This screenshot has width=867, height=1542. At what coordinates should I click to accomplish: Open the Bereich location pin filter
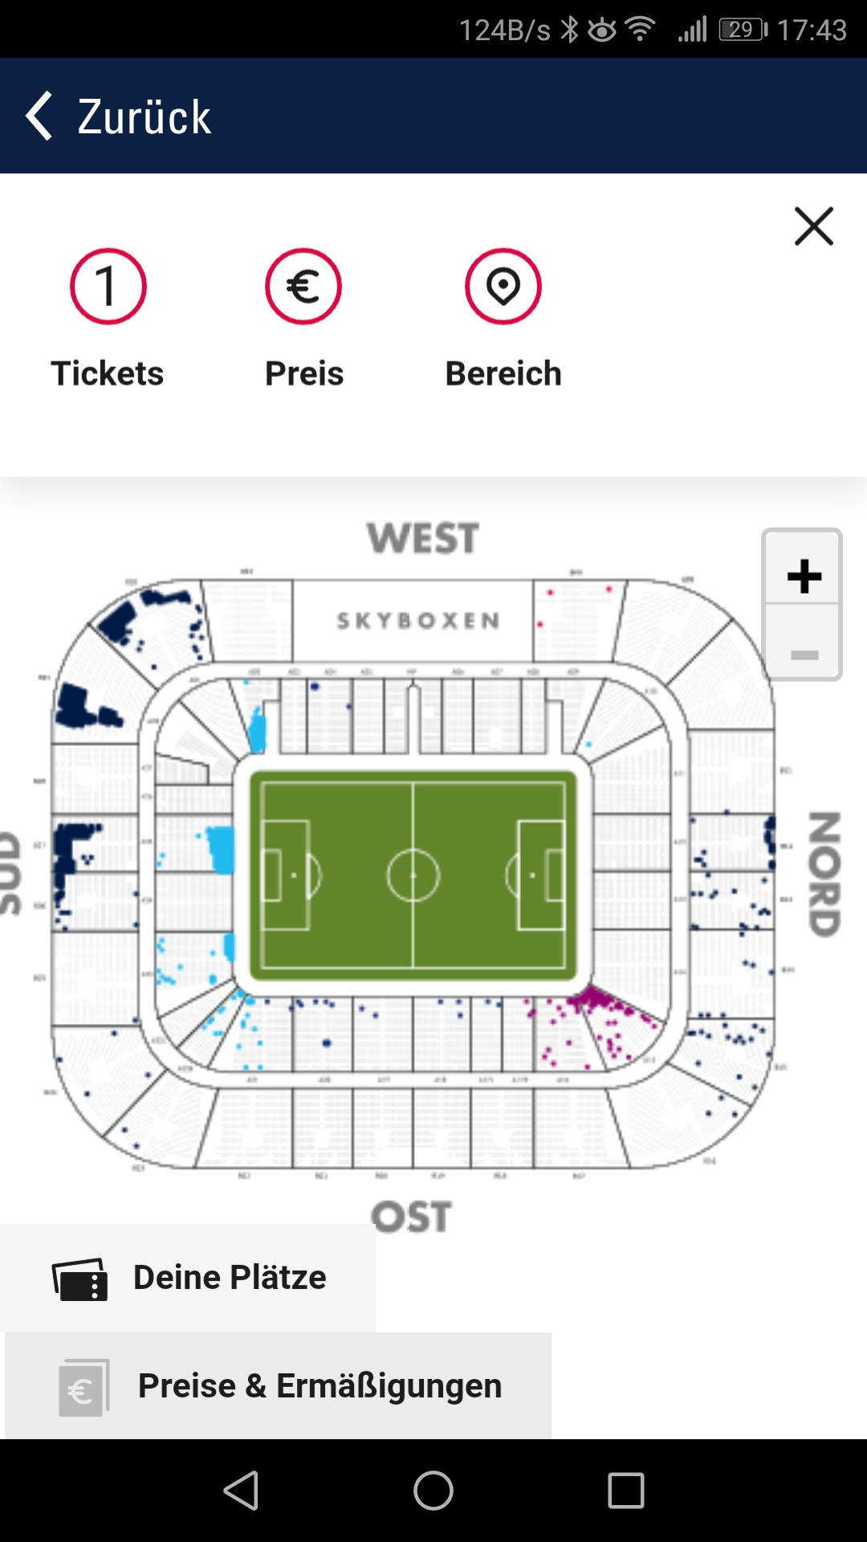(x=503, y=287)
